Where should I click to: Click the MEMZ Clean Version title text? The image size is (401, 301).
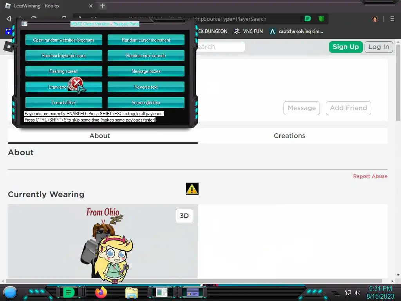(105, 24)
